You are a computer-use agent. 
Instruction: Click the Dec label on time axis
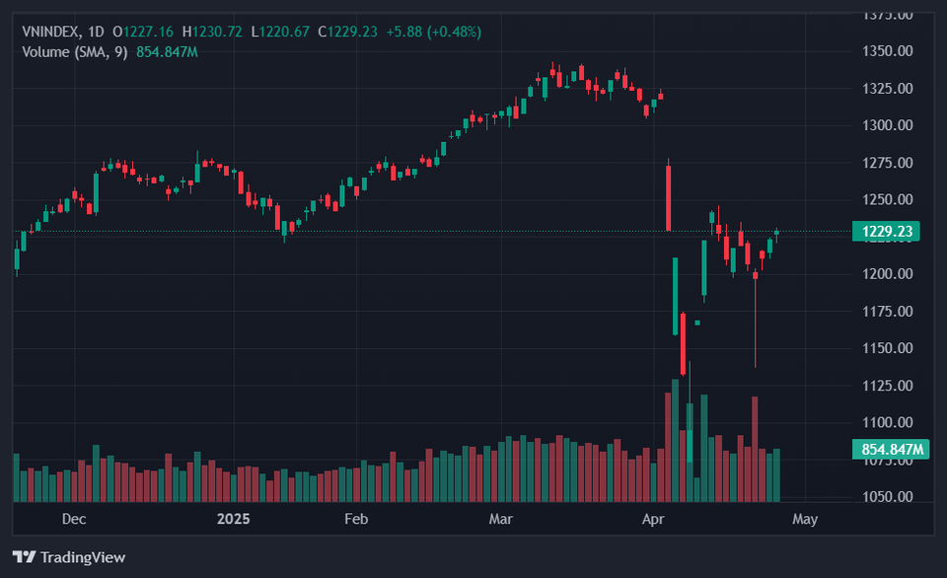point(74,519)
